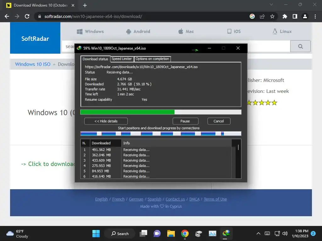This screenshot has height=241, width=322.
Task: Open the Linux category on SoftRadar
Action: click(x=282, y=31)
